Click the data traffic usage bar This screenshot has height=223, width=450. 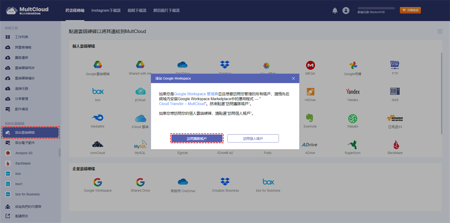click(376, 8)
